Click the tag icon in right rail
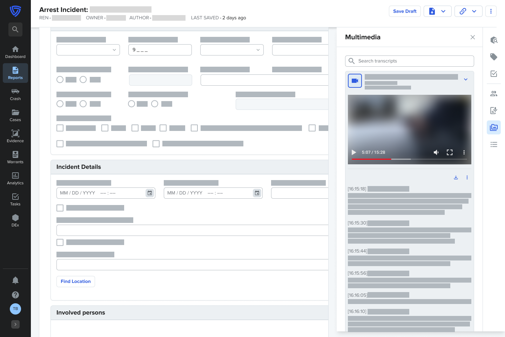505x337 pixels. point(494,57)
